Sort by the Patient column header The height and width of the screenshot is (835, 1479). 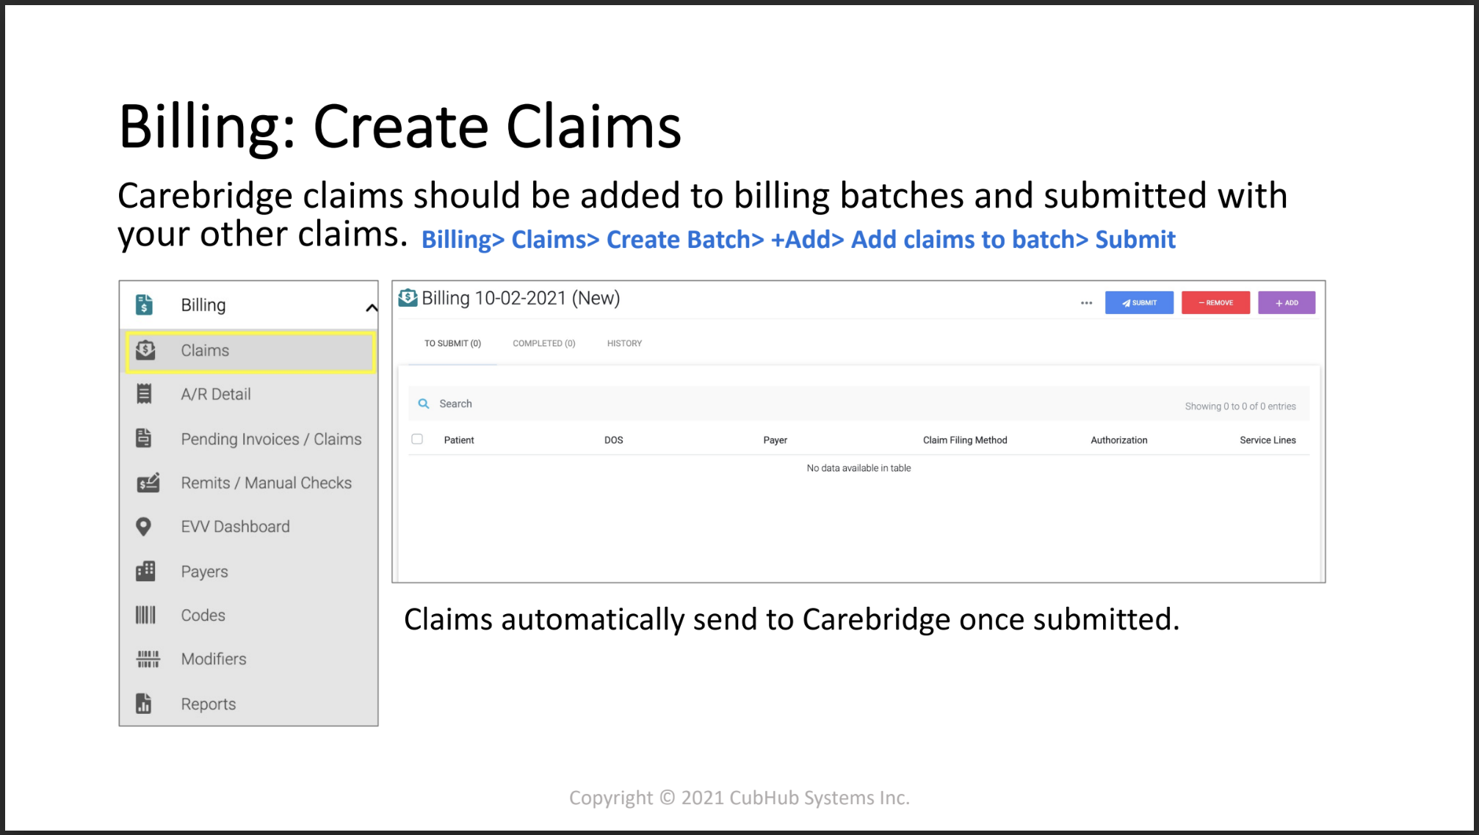point(458,440)
